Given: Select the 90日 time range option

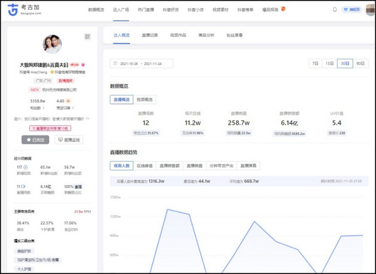Looking at the screenshot, I should click(x=360, y=63).
